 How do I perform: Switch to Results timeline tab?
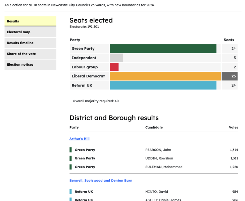[30, 43]
